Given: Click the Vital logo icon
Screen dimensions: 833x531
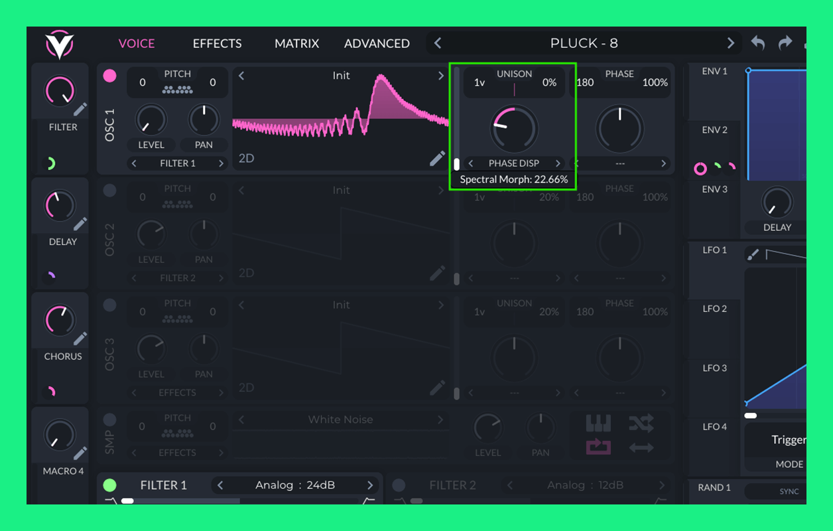Looking at the screenshot, I should pyautogui.click(x=59, y=44).
